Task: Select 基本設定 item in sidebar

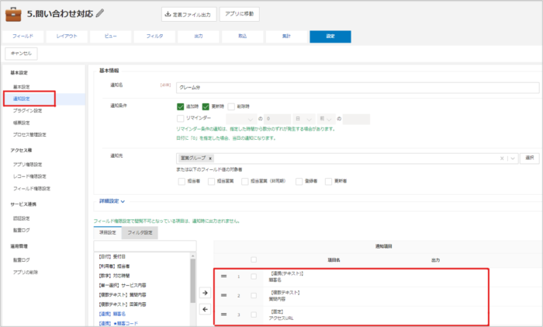Action: (22, 87)
